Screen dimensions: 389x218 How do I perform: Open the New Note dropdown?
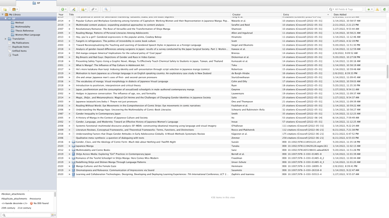click(x=84, y=9)
